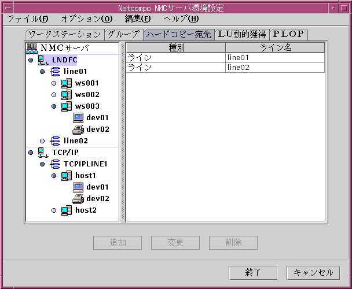
Task: Open the ファイル(F) menu
Action: (28, 19)
